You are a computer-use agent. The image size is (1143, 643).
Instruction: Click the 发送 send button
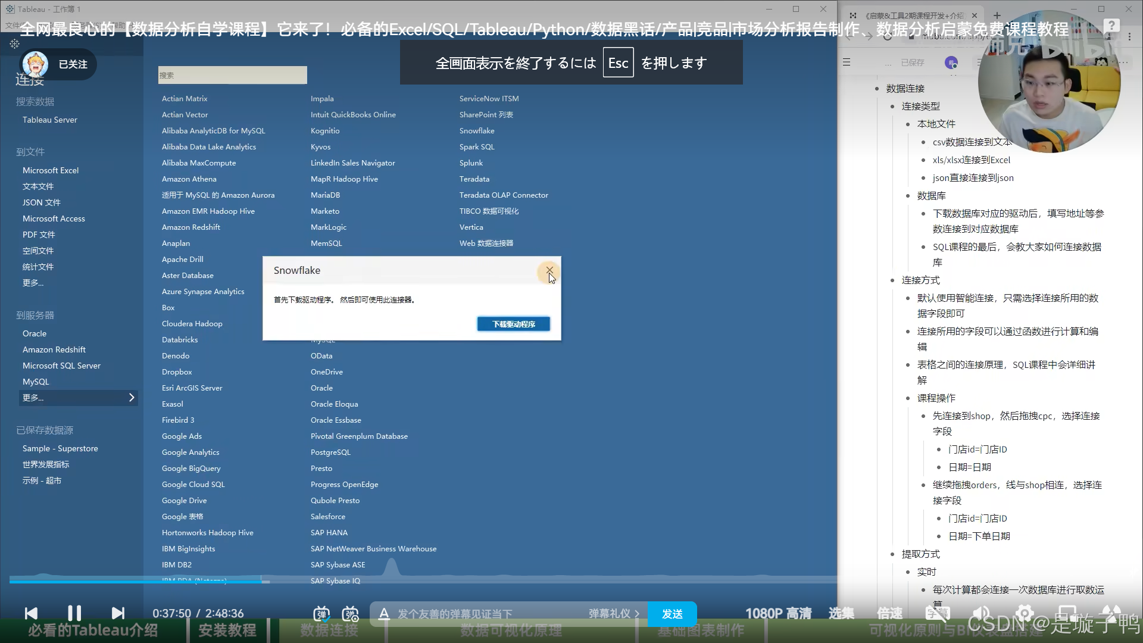(x=672, y=614)
